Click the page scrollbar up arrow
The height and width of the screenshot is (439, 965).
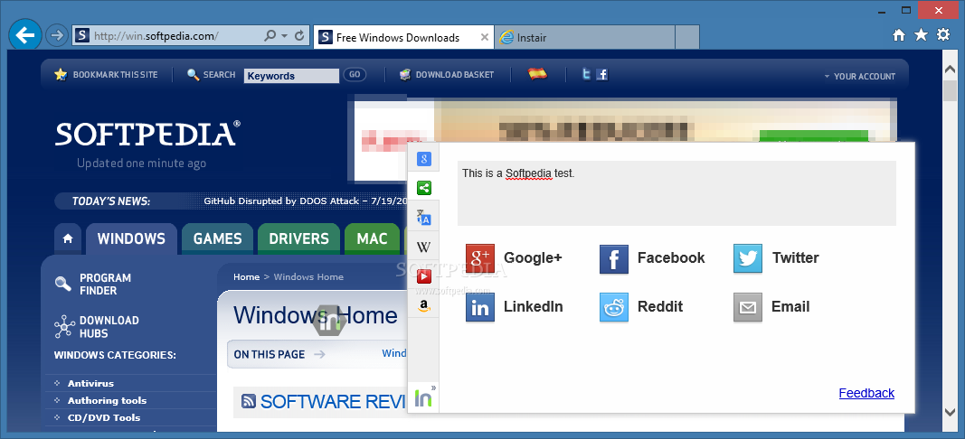[x=950, y=67]
